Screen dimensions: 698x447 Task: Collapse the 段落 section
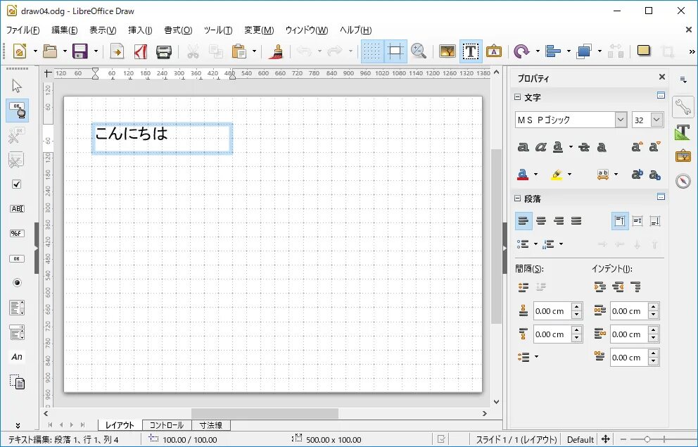(x=517, y=198)
